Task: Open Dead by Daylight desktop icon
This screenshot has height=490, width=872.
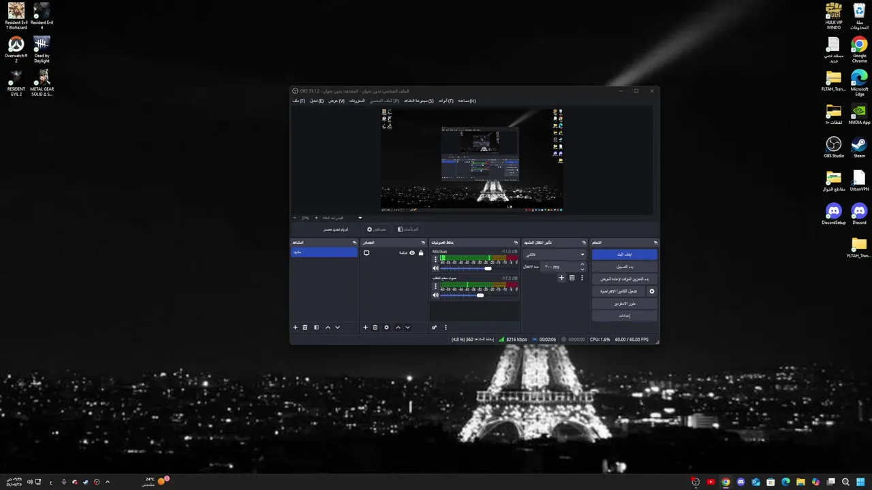Action: pyautogui.click(x=42, y=50)
